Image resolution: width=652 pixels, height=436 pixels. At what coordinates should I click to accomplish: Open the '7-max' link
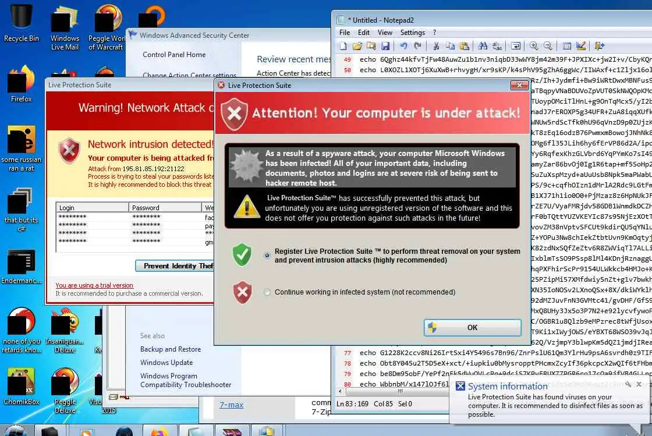(x=231, y=405)
